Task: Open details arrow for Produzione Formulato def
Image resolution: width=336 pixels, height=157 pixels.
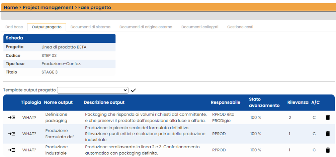Action: tap(11, 134)
